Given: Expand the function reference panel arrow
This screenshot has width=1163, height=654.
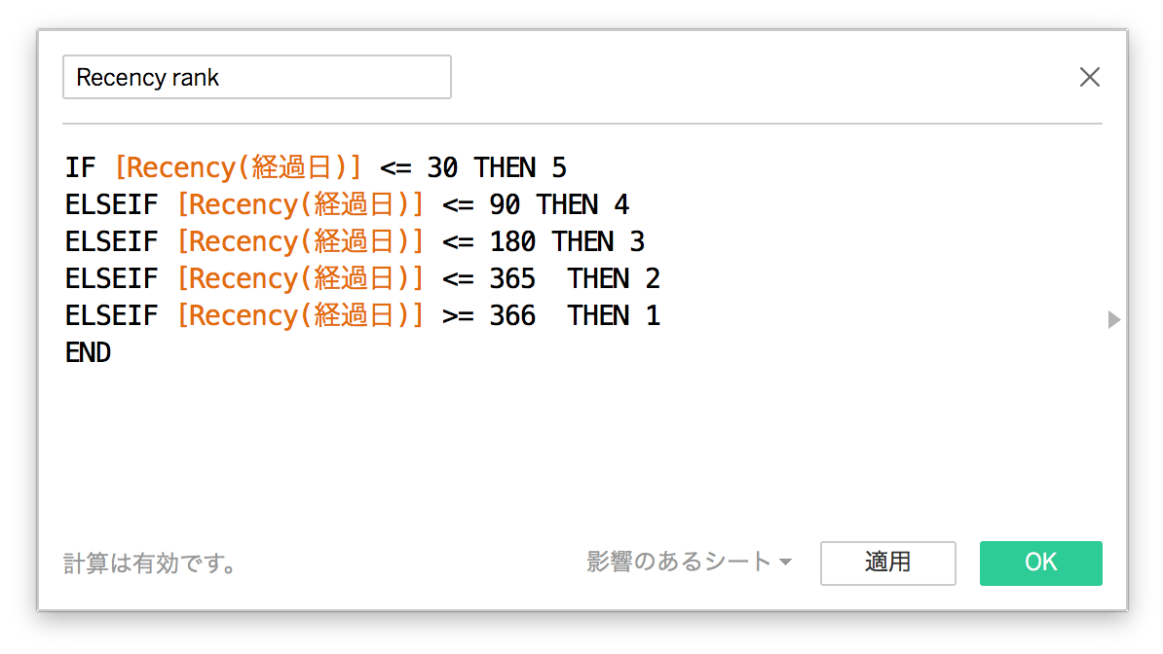Looking at the screenshot, I should click(x=1114, y=319).
